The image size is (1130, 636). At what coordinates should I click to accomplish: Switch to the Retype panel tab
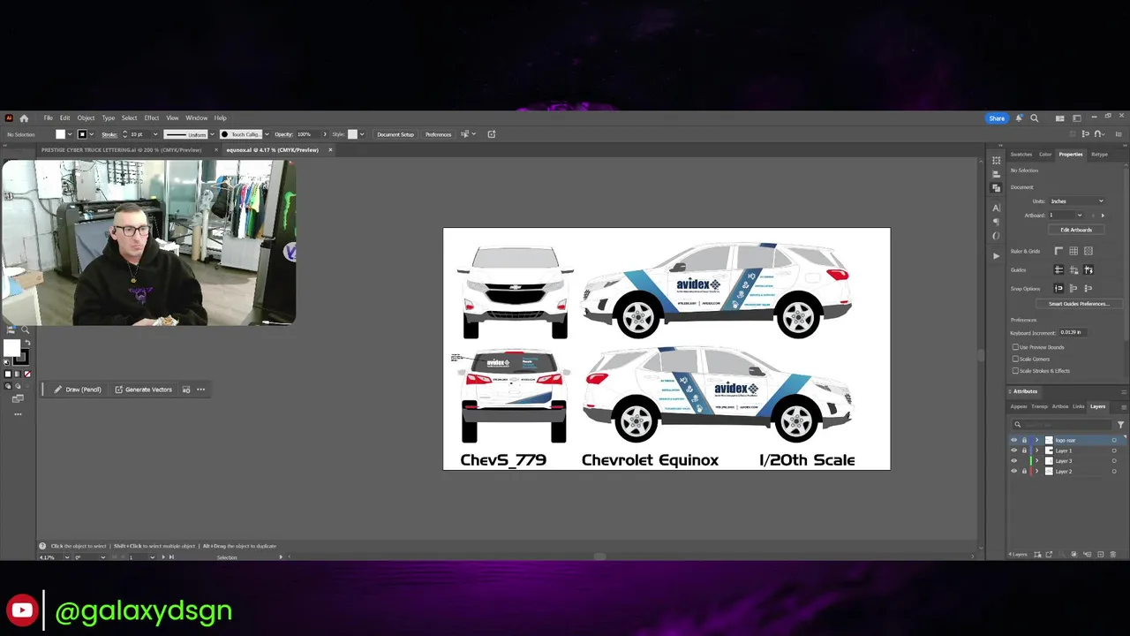tap(1099, 155)
